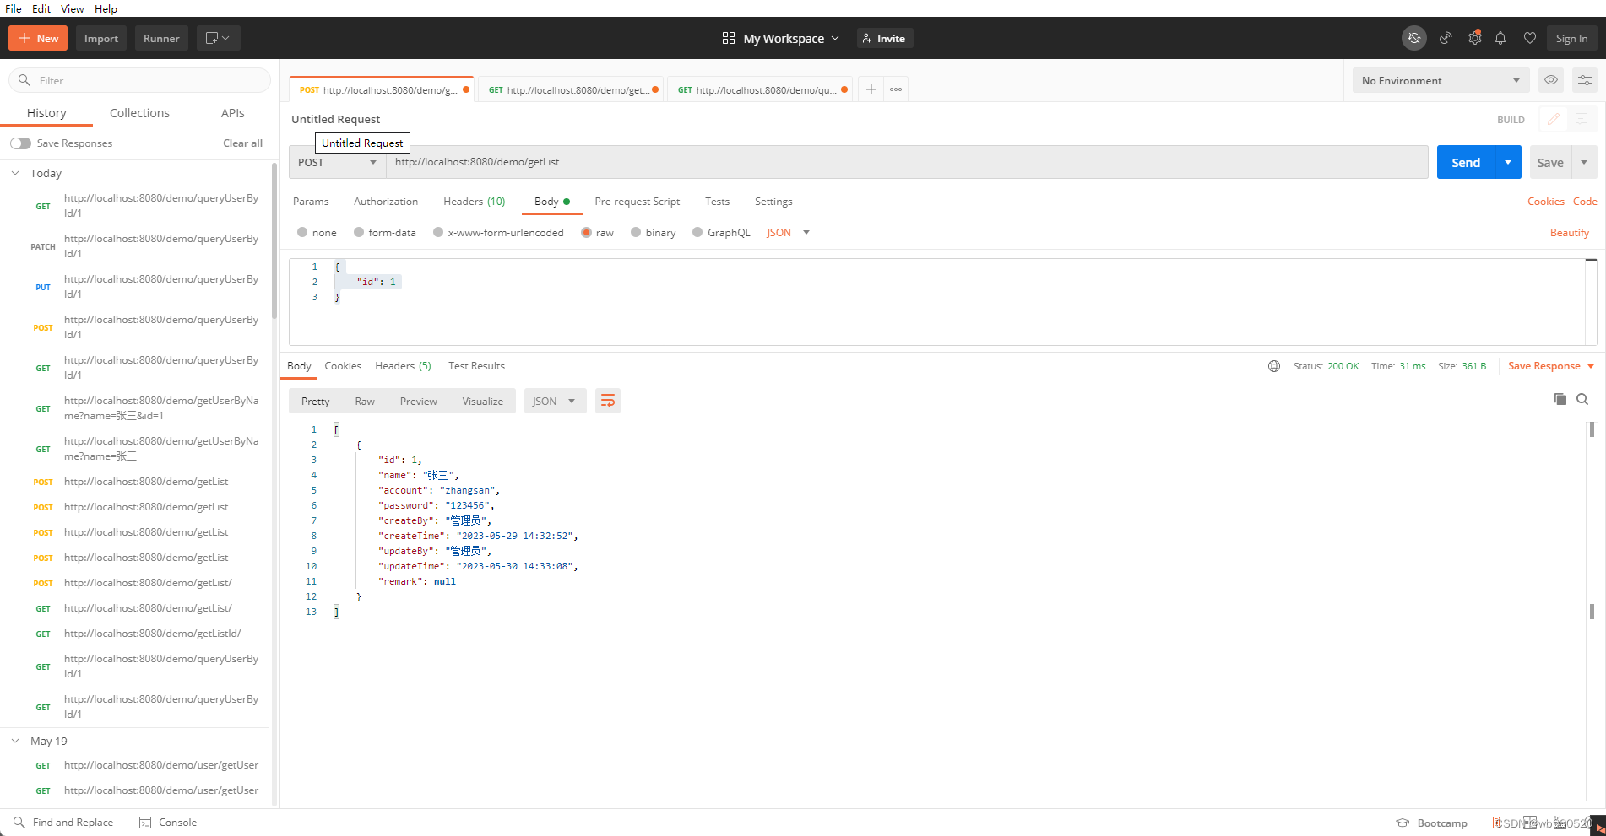Click the Import button
Image resolution: width=1606 pixels, height=836 pixels.
click(101, 38)
